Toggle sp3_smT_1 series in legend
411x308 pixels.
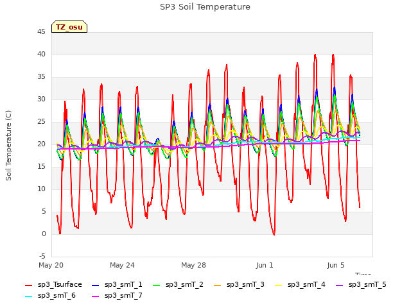coord(117,285)
